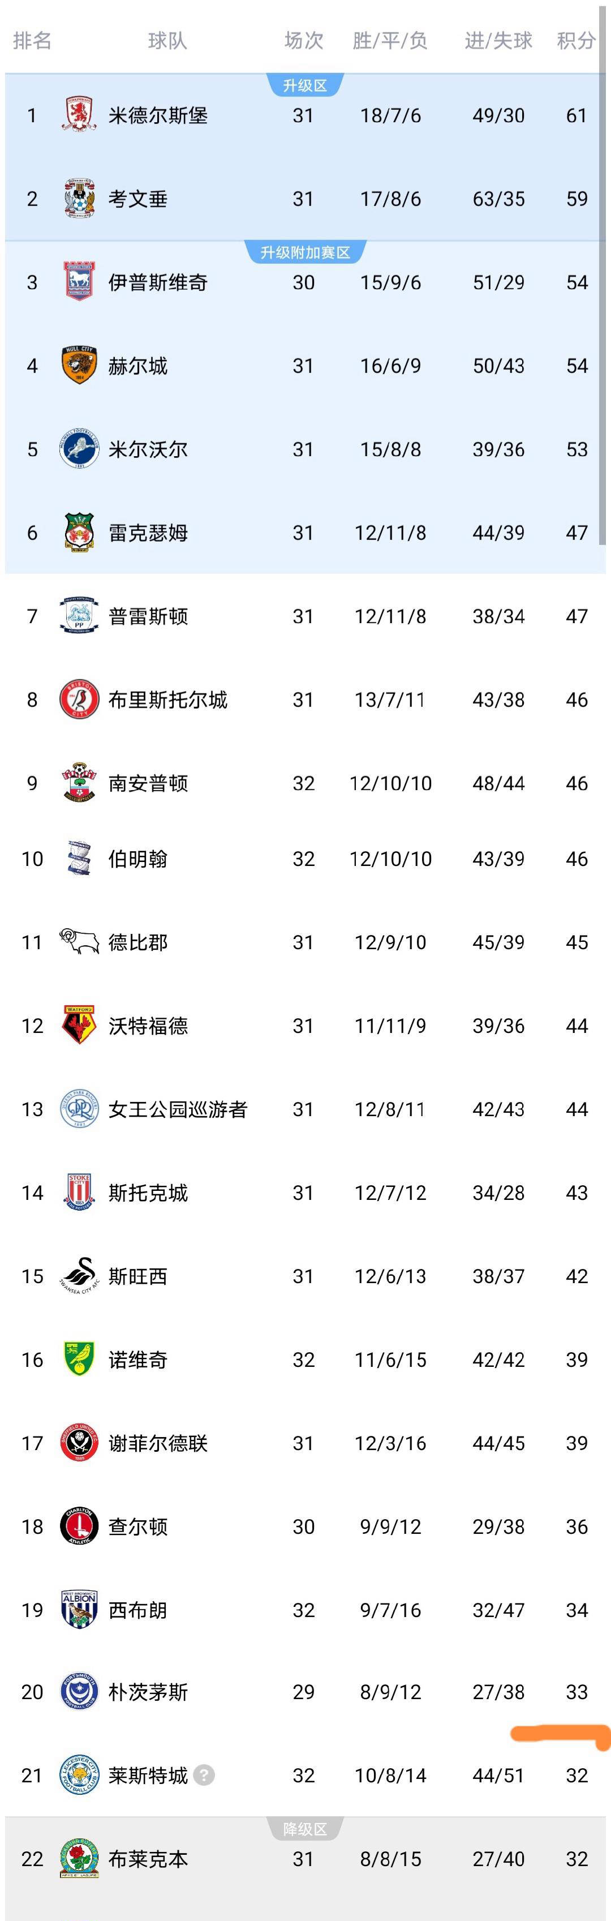Click the Swansea City swan logo
Viewport: 611px width, 1921px height.
(79, 1276)
